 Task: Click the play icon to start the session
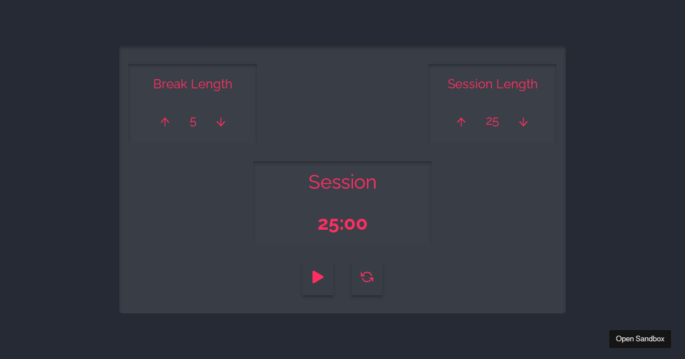point(318,278)
